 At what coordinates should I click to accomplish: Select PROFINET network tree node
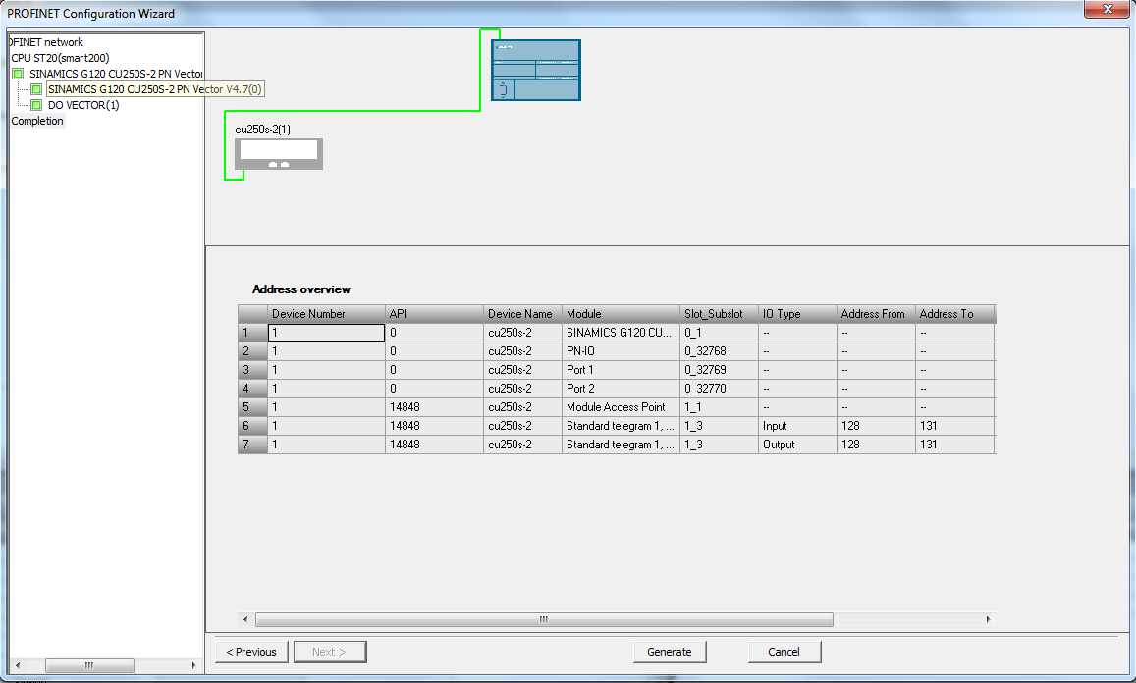(x=47, y=42)
